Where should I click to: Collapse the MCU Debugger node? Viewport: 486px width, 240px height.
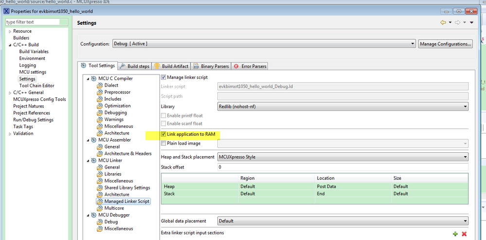point(88,215)
